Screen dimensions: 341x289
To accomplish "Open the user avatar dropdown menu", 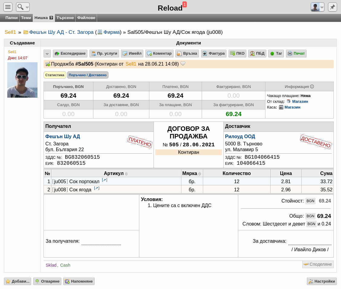I will pyautogui.click(x=317, y=7).
